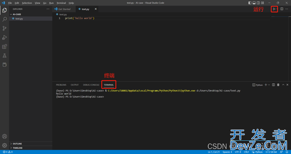Viewport: 291px width, 154px height.
Task: Open the View menu
Action: tap(37, 3)
